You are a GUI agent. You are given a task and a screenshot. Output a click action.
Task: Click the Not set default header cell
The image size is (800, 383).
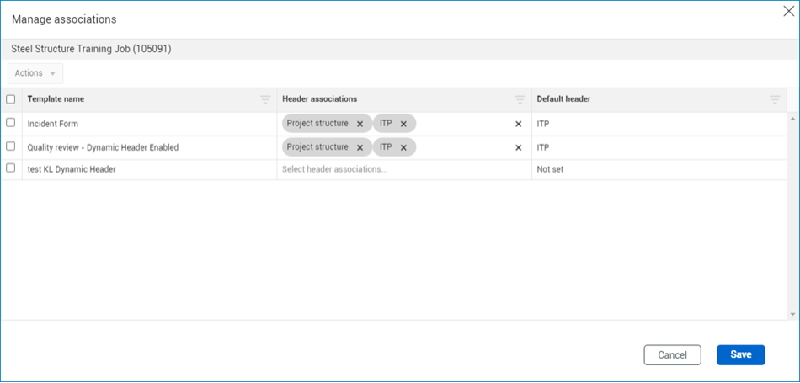pyautogui.click(x=657, y=169)
